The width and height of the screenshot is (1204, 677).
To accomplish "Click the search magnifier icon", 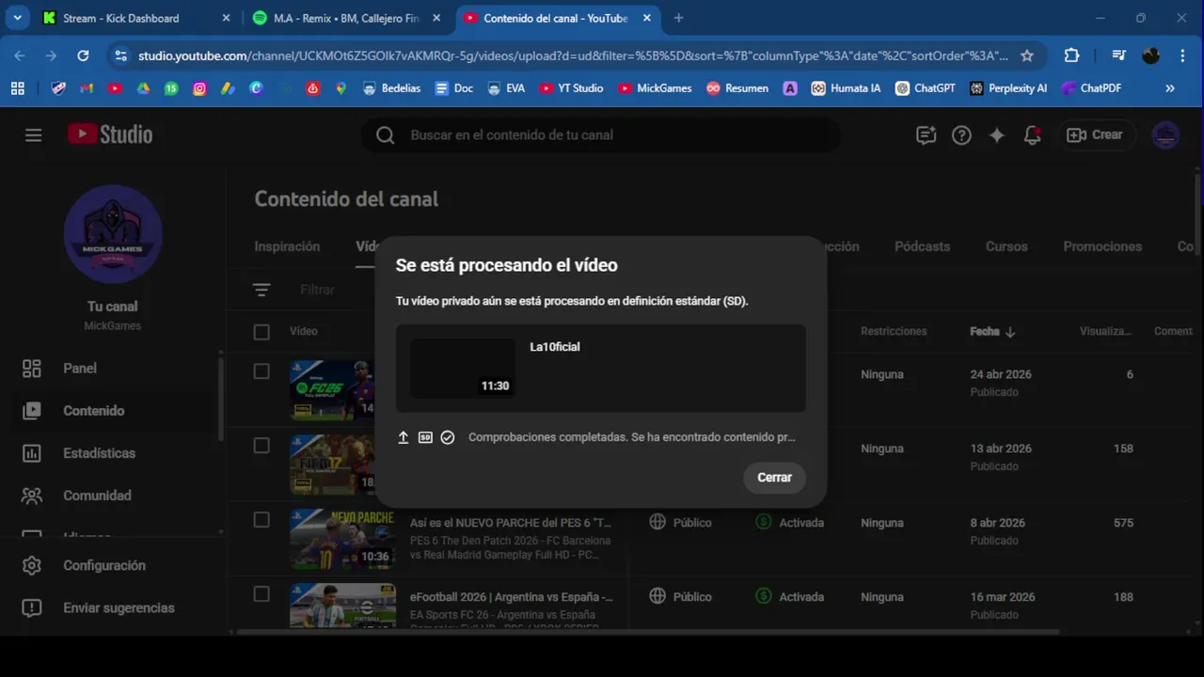I will tap(385, 134).
